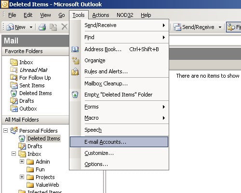
Task: Open the Edit menu
Action: coord(28,15)
